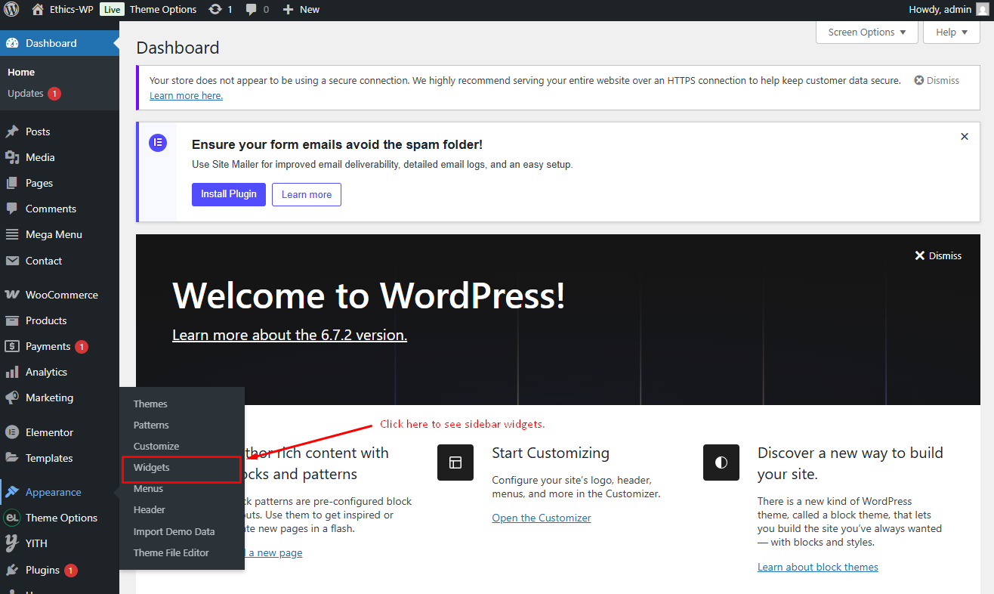Open Import Demo Data submenu item
Screen dimensions: 994x594
(x=174, y=531)
